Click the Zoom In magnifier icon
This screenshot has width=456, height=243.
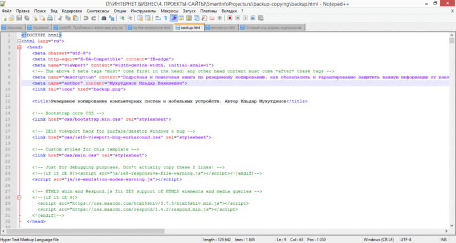coord(122,18)
